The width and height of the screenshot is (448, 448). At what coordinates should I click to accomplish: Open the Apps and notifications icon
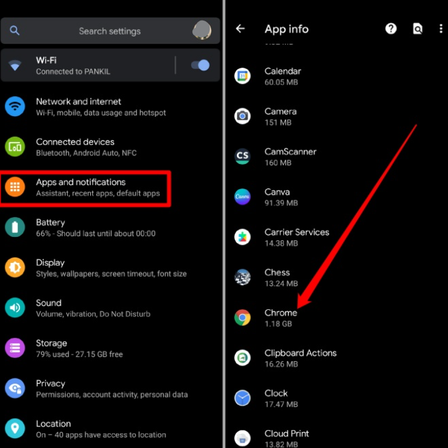15,187
